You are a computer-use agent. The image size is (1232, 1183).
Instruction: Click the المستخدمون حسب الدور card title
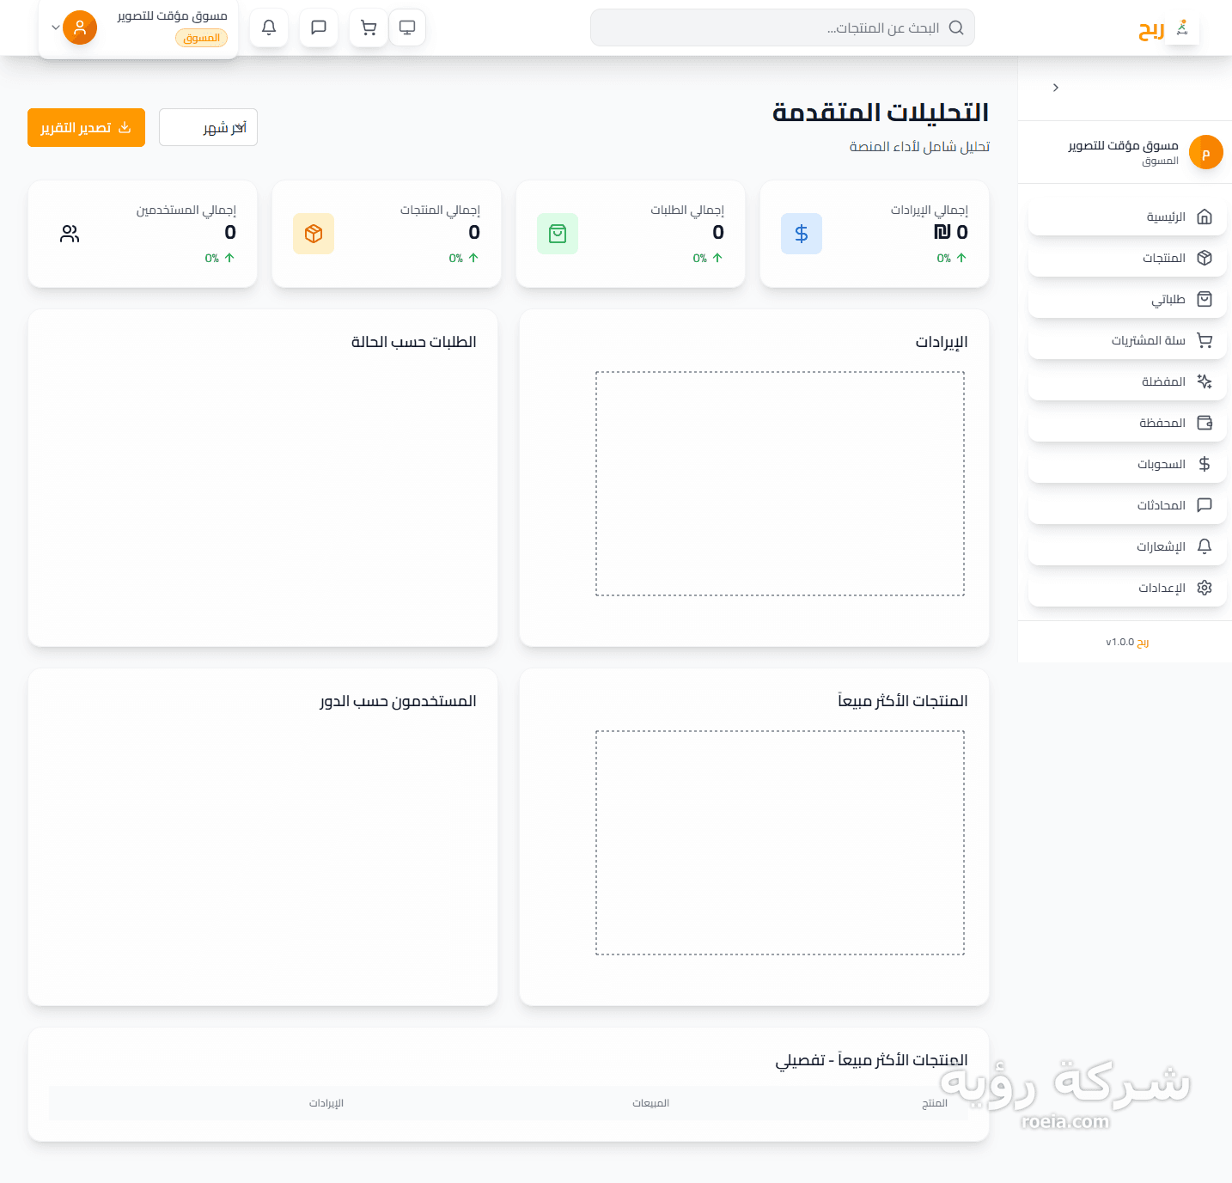[x=398, y=701]
